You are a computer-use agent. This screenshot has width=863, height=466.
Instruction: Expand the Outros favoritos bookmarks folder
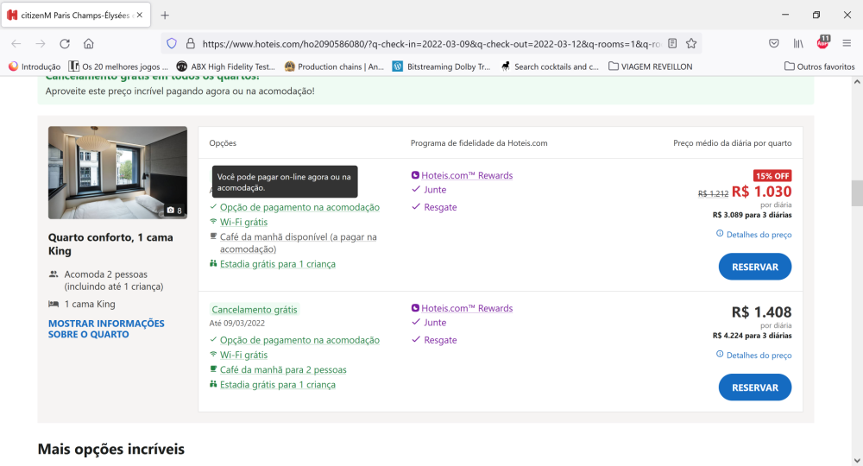[x=820, y=66]
